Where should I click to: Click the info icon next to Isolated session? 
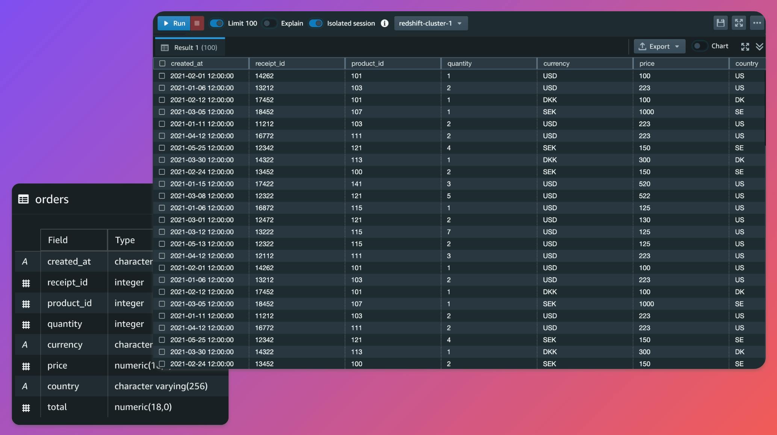tap(384, 23)
